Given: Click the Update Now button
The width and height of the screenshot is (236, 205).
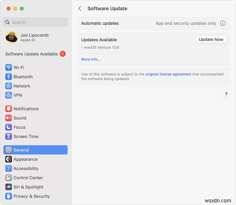Looking at the screenshot, I should 211,40.
